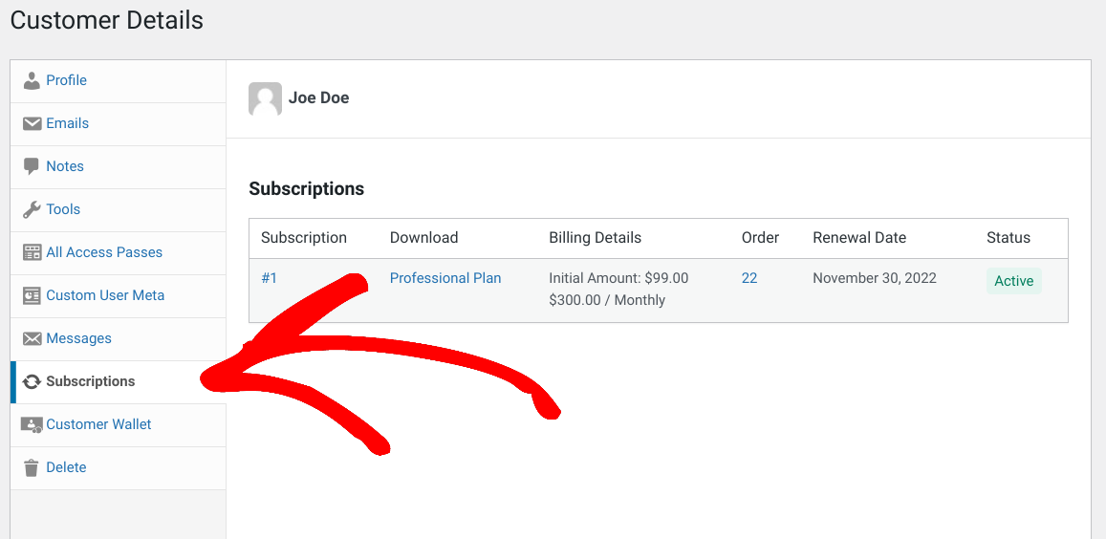Image resolution: width=1106 pixels, height=539 pixels.
Task: Click the Profile person icon
Action: pyautogui.click(x=32, y=80)
